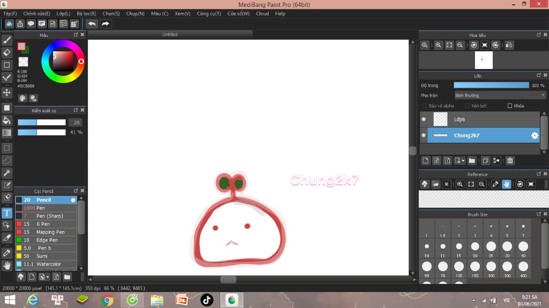
Task: Open the Lớp(L) menu
Action: 63,13
